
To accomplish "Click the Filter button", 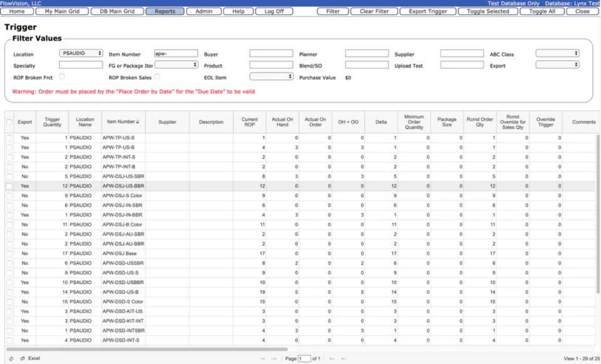I will [333, 11].
